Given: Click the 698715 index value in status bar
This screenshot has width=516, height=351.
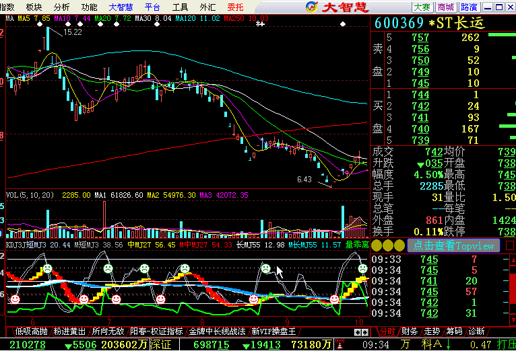Looking at the screenshot, I should (212, 345).
